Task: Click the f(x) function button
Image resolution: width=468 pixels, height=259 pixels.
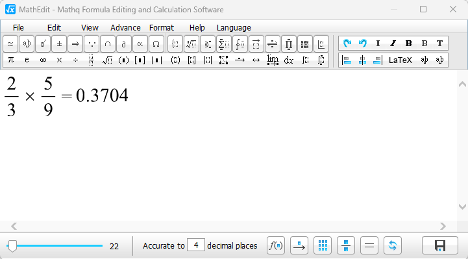Action: (276, 245)
